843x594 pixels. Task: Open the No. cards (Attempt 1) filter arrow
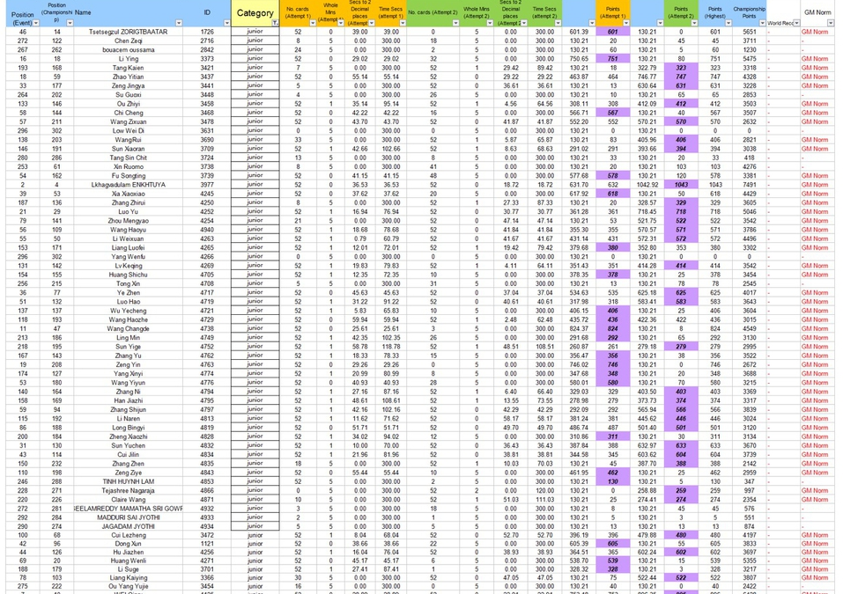tap(313, 23)
